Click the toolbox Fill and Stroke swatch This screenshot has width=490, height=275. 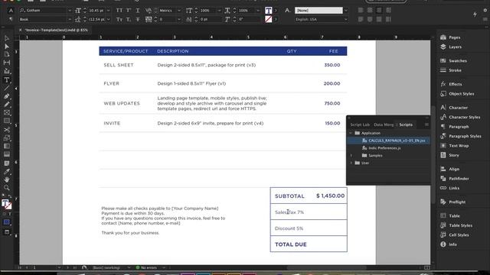(7, 204)
